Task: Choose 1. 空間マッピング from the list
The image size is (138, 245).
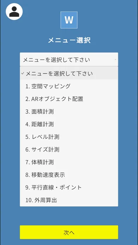Action: pos(69,86)
